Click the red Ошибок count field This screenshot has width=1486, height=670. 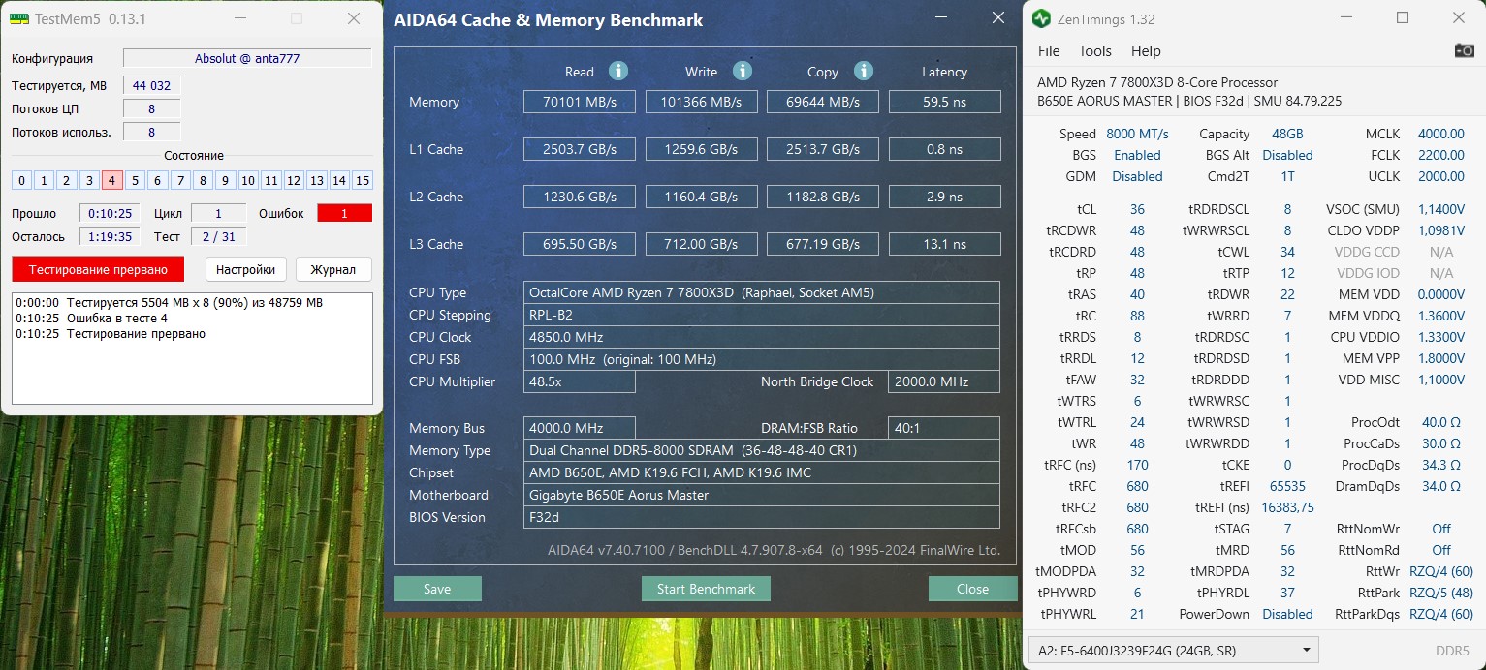coord(344,213)
